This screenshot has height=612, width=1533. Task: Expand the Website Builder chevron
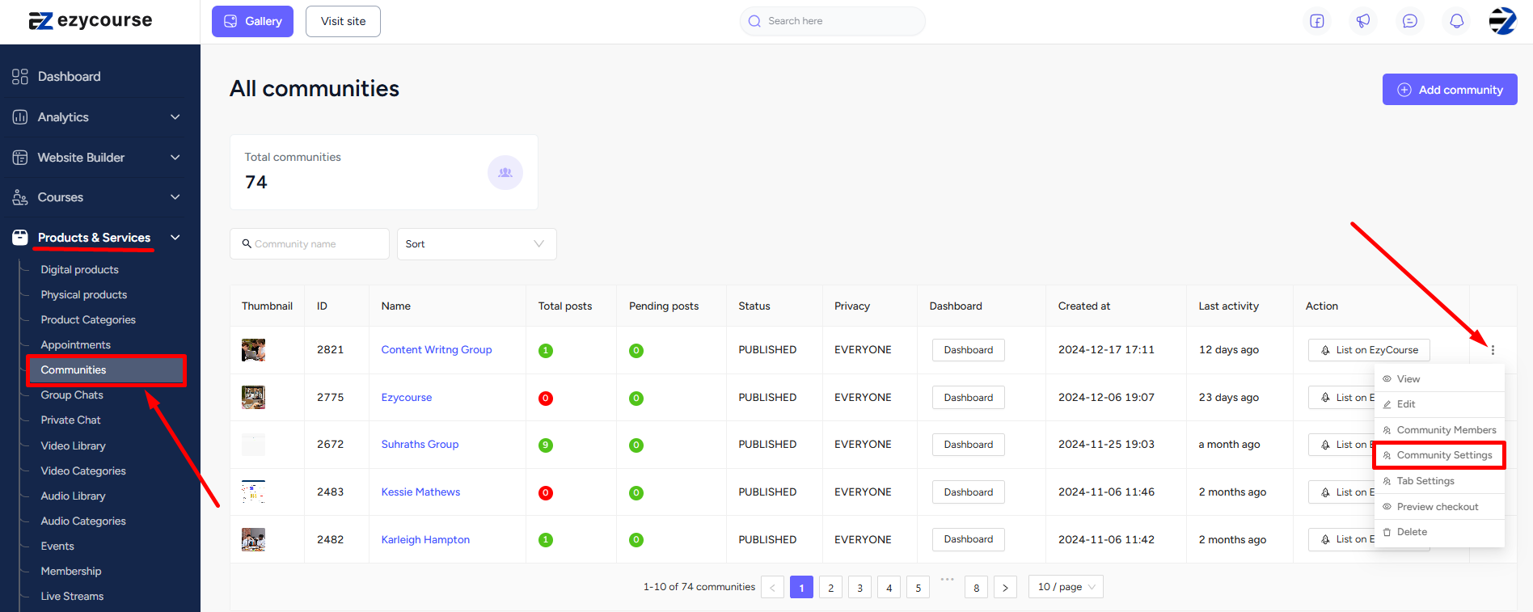tap(175, 158)
